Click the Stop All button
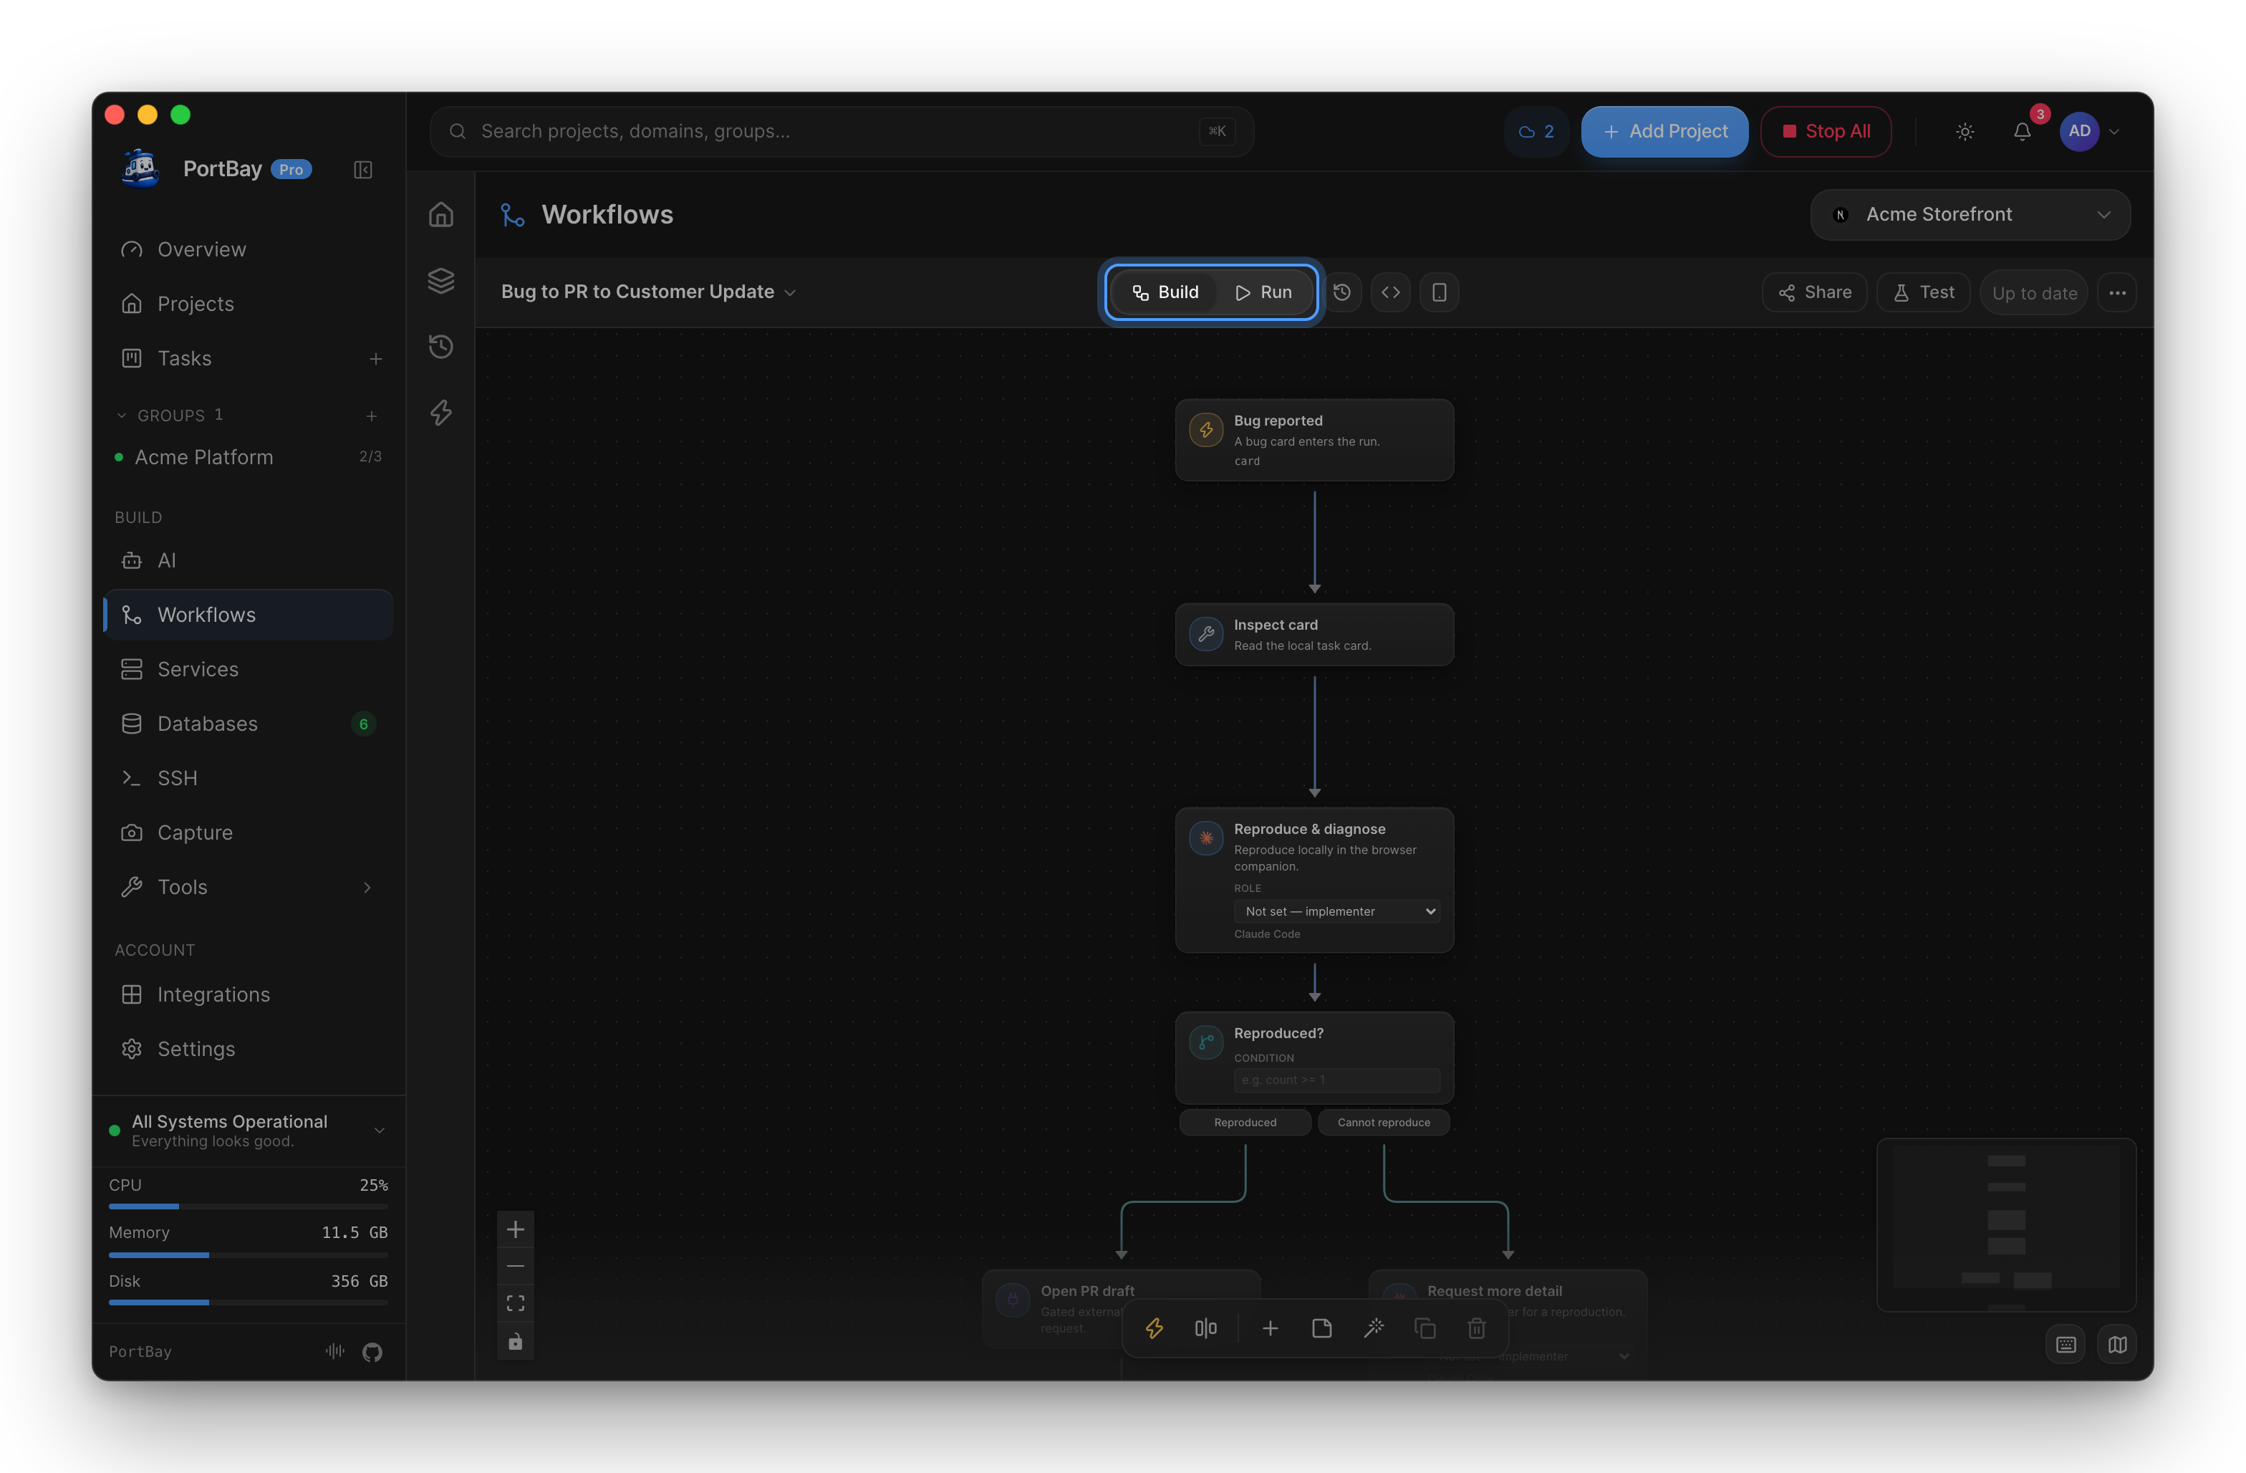This screenshot has height=1473, width=2246. (1826, 133)
